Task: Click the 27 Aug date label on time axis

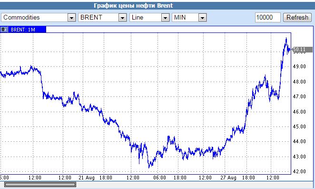Action: (228, 178)
